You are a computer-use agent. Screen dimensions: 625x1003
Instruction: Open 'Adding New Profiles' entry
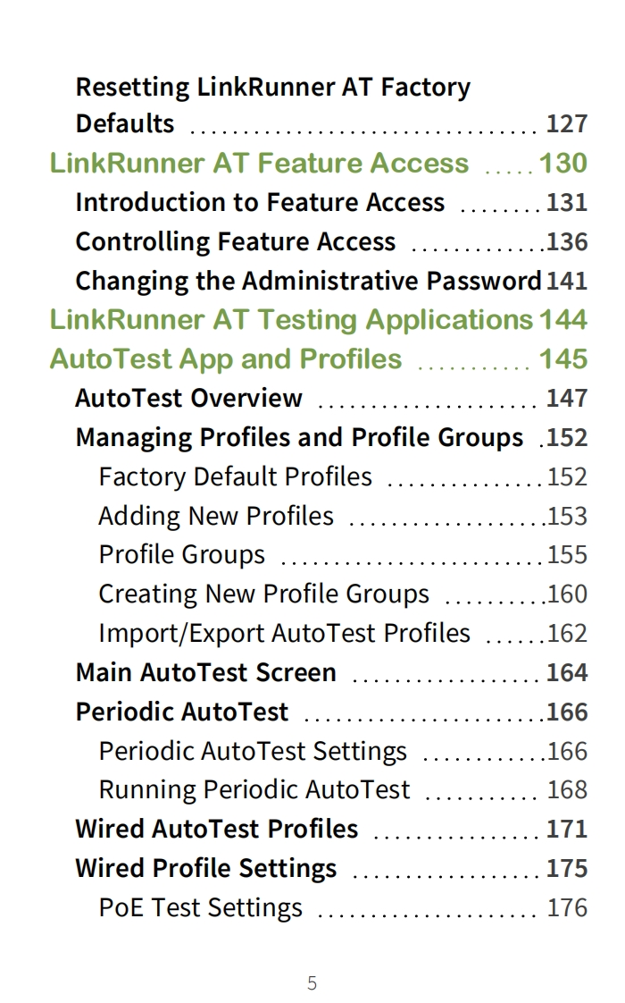(216, 516)
